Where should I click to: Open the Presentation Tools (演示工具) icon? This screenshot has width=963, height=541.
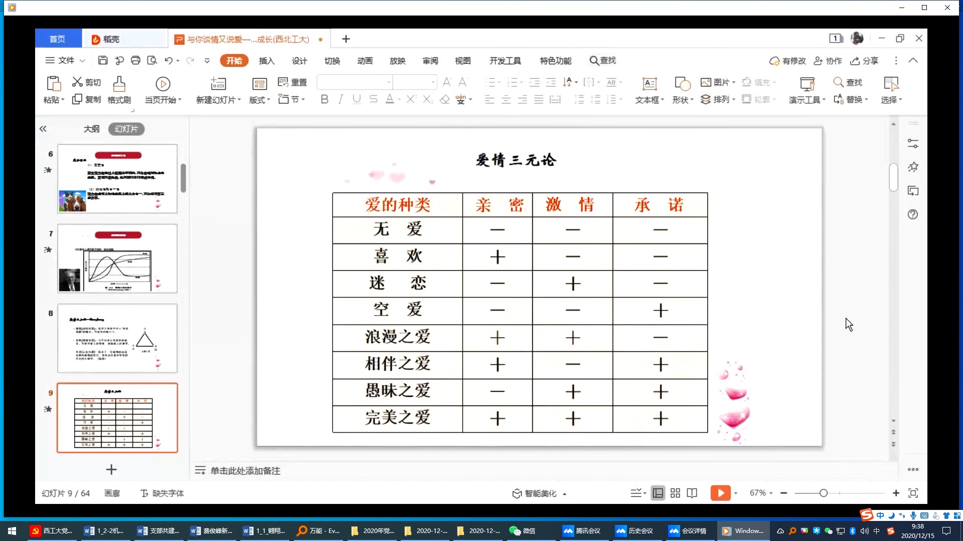click(x=807, y=84)
